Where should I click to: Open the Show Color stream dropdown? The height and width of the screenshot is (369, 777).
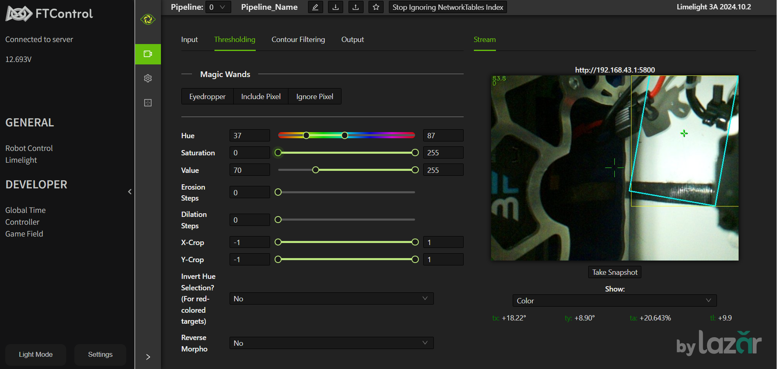point(614,301)
